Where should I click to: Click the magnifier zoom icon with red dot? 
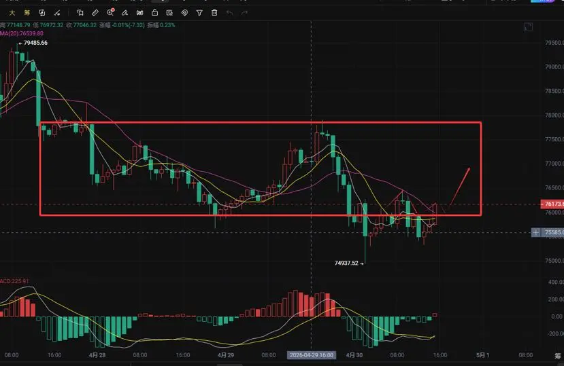(x=110, y=13)
